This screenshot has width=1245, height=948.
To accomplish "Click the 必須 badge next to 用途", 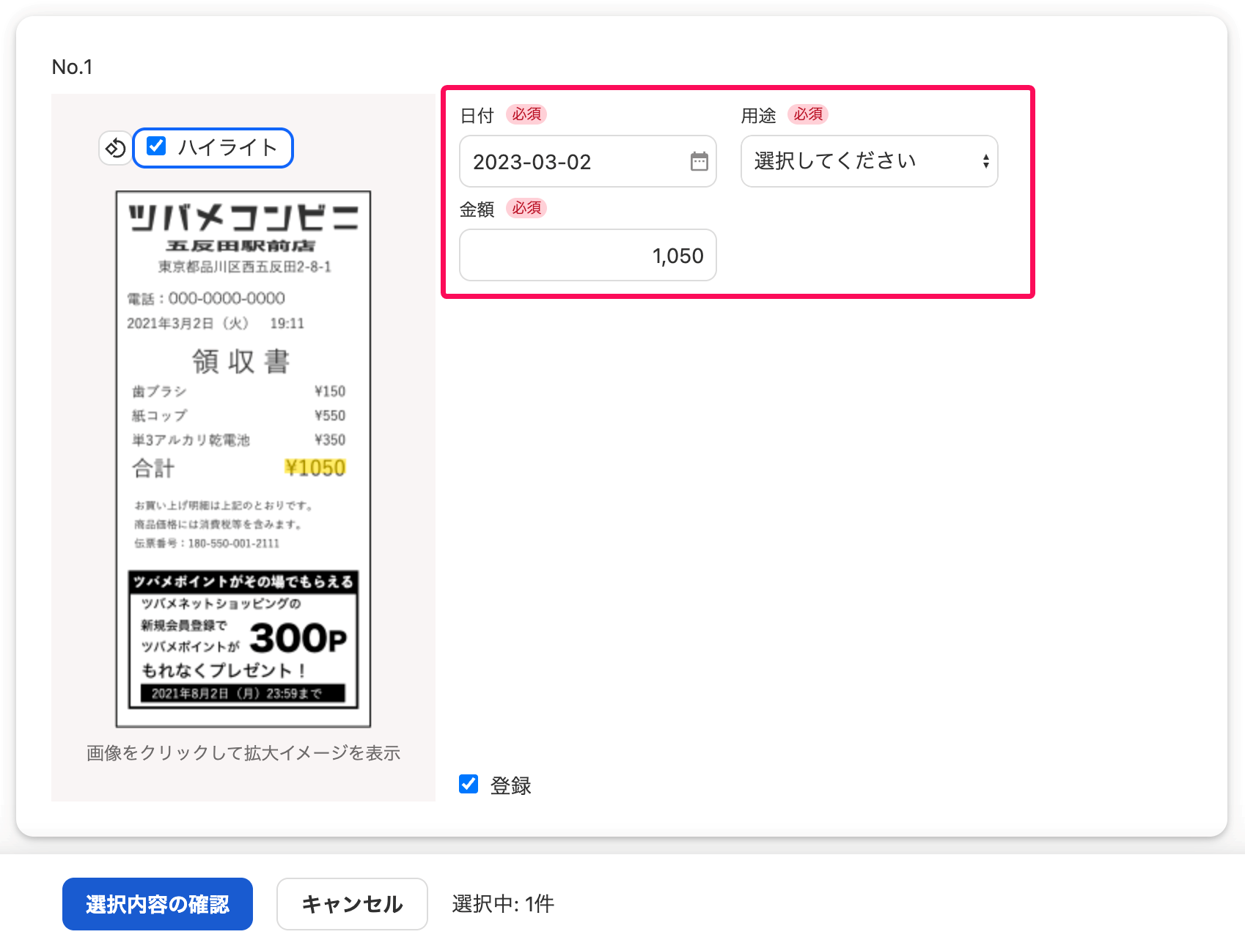I will pyautogui.click(x=808, y=114).
